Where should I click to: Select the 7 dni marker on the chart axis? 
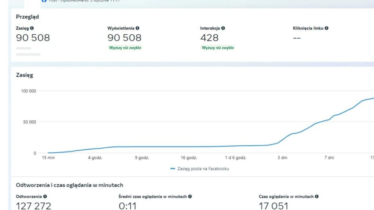329,158
